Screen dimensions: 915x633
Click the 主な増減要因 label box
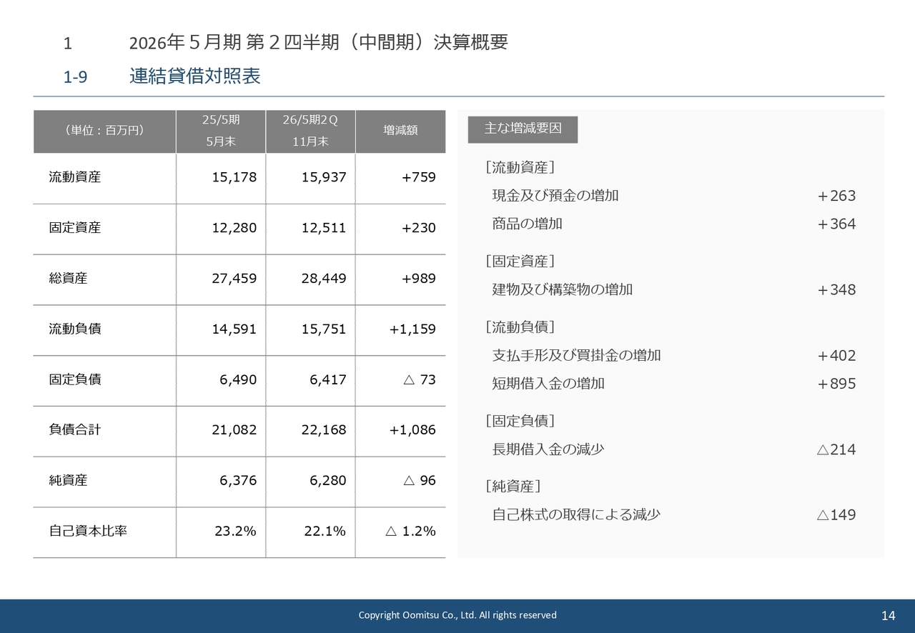[523, 129]
